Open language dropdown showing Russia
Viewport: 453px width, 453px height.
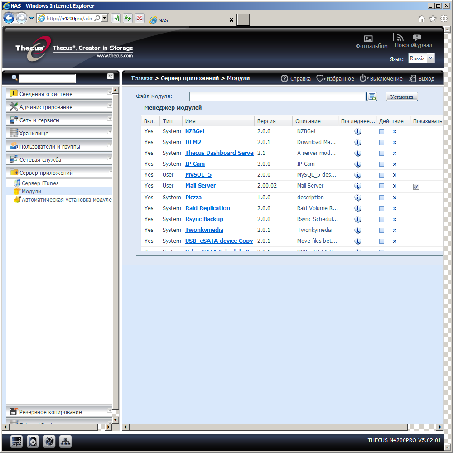431,58
